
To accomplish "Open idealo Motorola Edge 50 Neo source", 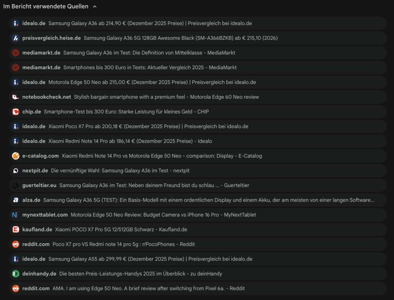I will click(152, 82).
